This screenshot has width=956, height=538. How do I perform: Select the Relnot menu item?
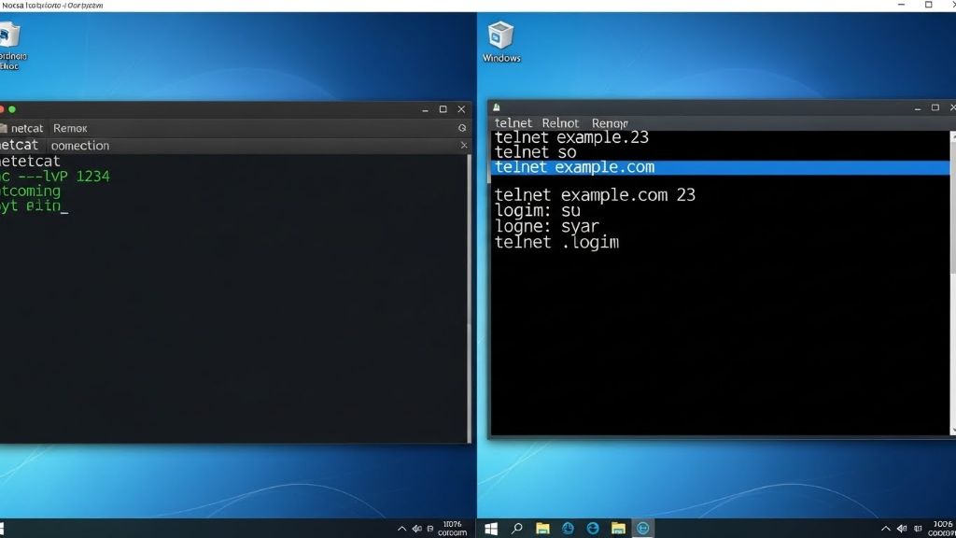coord(560,122)
